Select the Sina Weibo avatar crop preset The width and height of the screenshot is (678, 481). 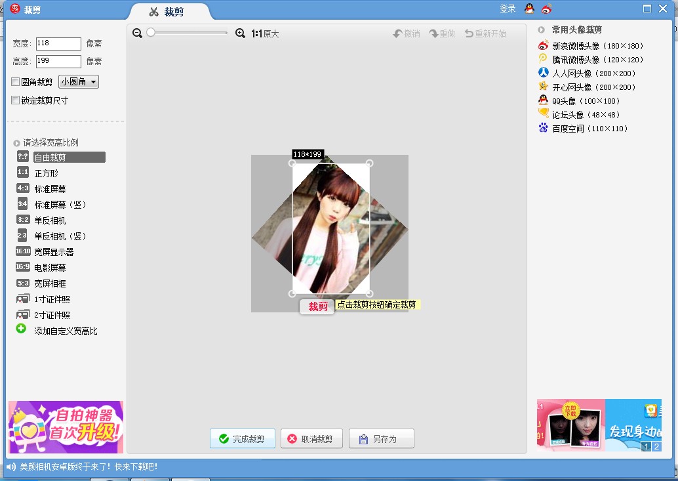coord(590,46)
